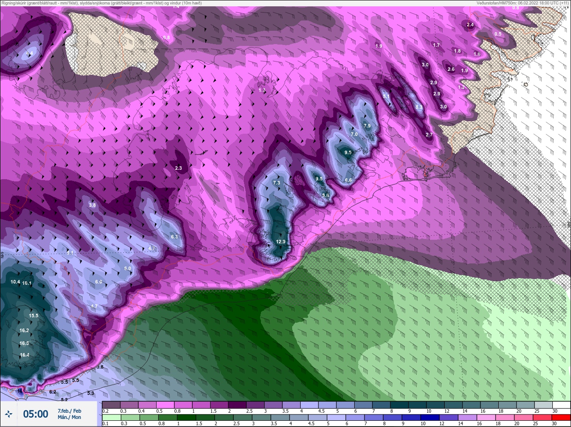Pick the darkest purple snow swatch labeled 2
Viewport: 571px width, 427px height.
tap(237, 405)
